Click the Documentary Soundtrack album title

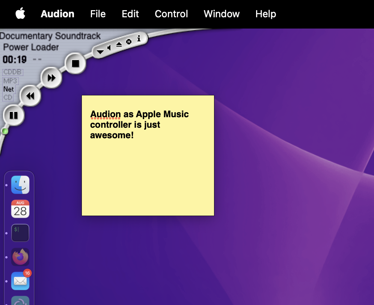click(50, 36)
